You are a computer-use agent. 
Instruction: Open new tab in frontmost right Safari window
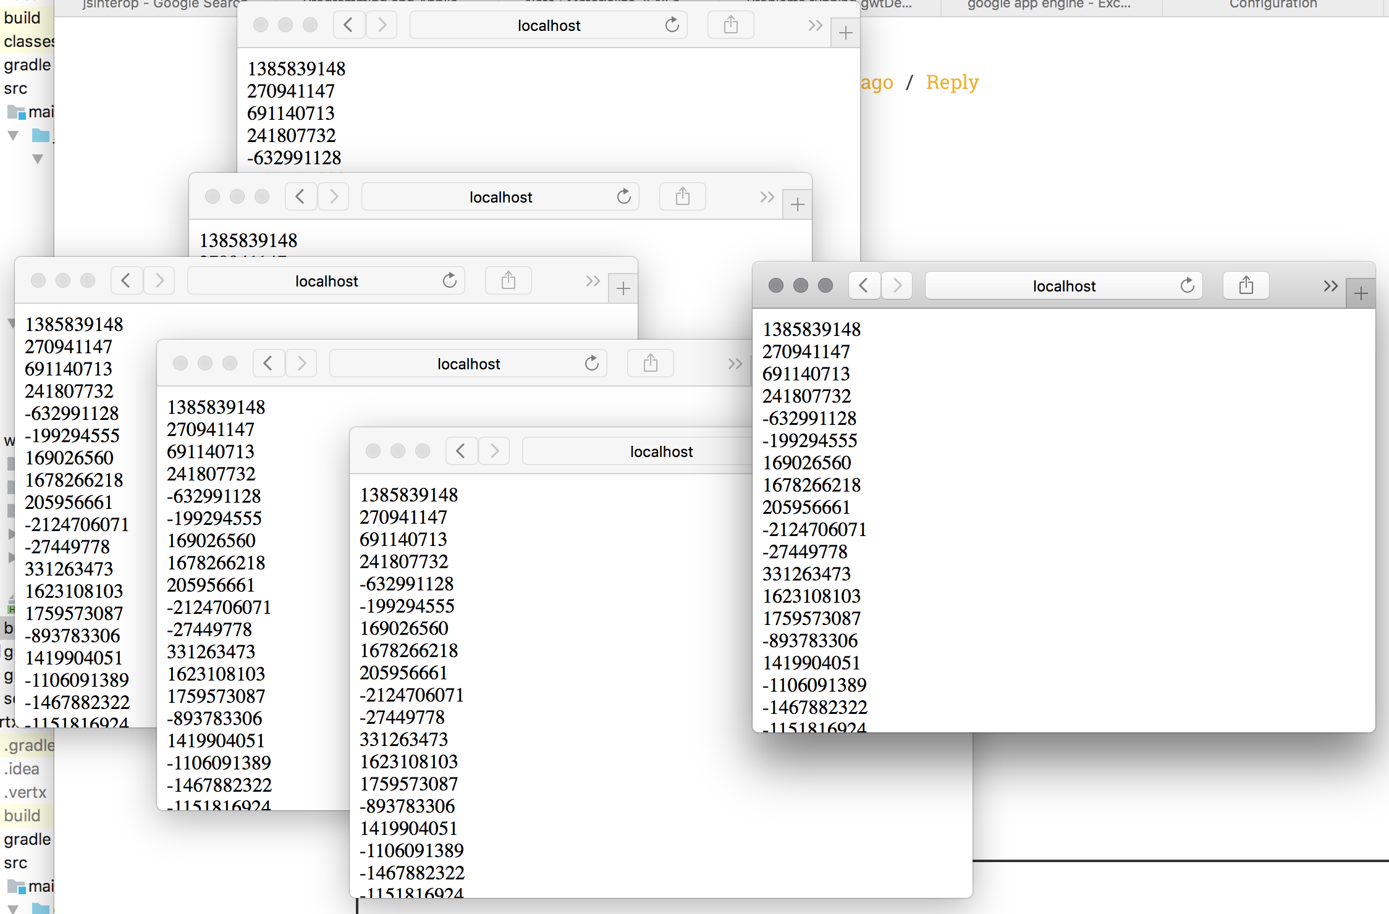[1361, 294]
